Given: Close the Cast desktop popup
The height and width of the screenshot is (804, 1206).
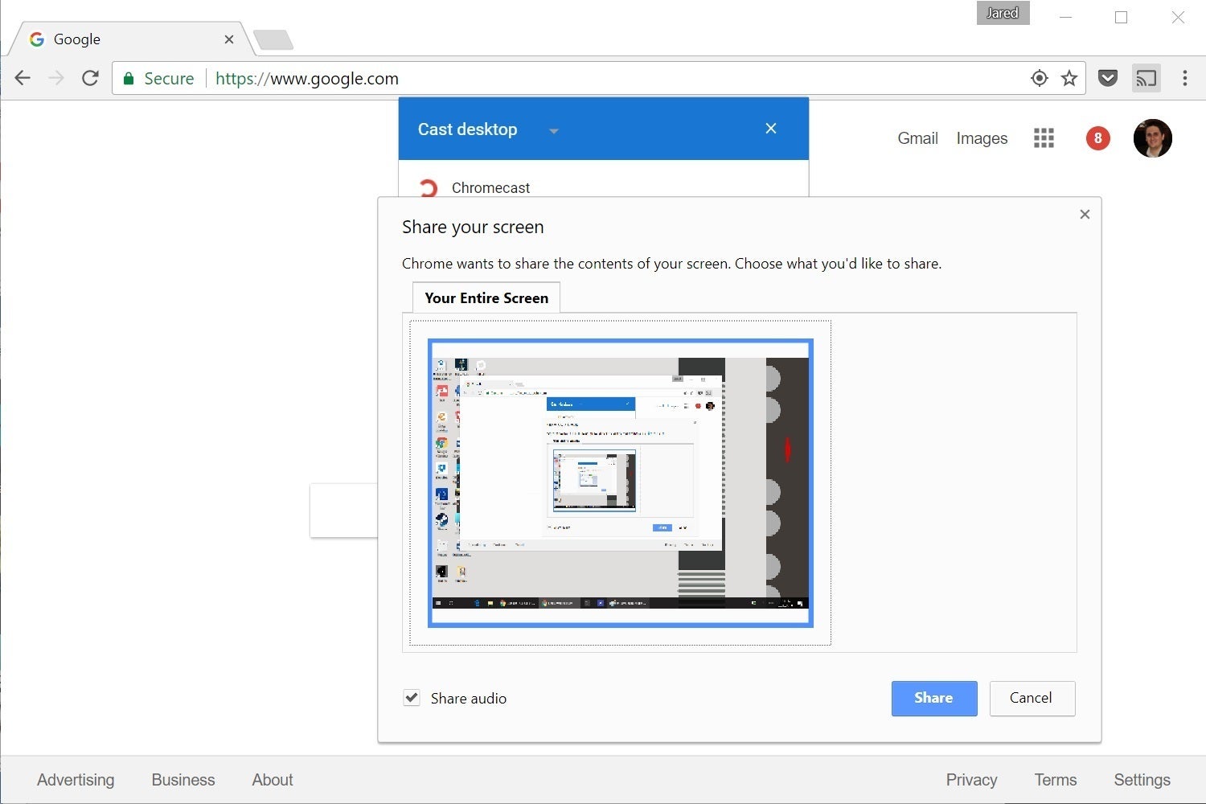Looking at the screenshot, I should pos(771,129).
